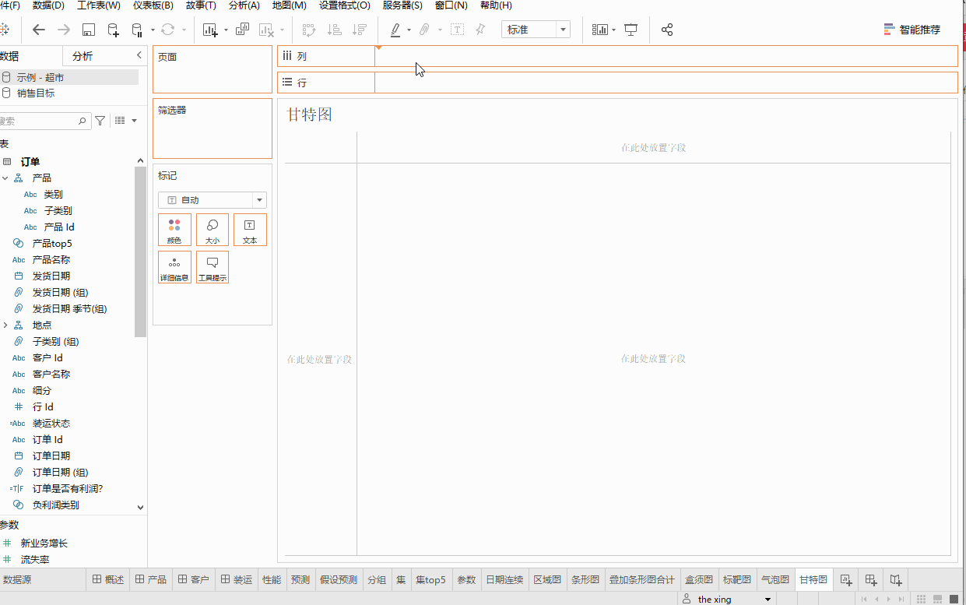Screen dimensions: 966x605
Task: Click the sort descending icon
Action: click(x=360, y=30)
